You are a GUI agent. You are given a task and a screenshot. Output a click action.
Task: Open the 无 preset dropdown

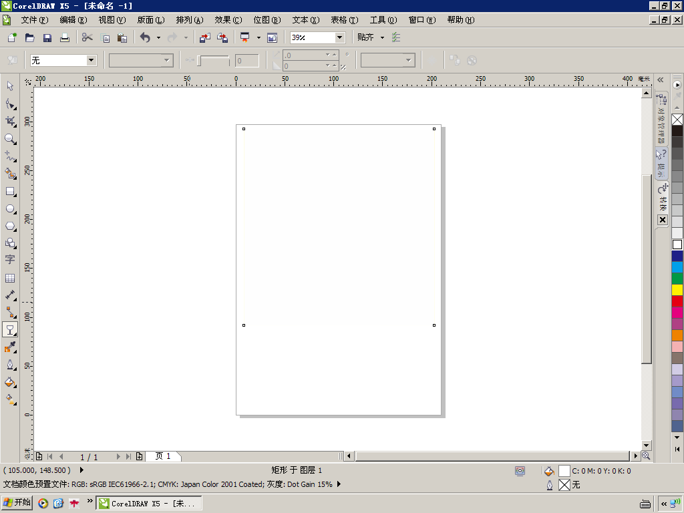coord(91,60)
